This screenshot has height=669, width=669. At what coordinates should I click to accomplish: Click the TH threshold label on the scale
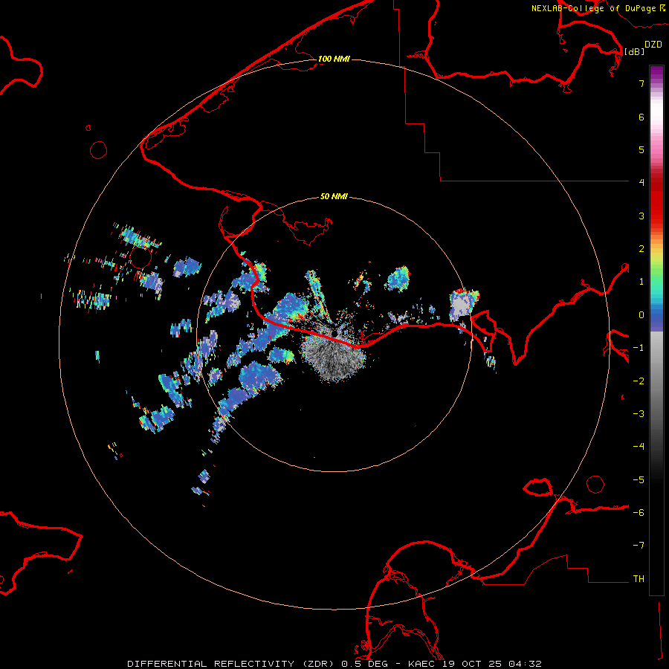(x=639, y=579)
